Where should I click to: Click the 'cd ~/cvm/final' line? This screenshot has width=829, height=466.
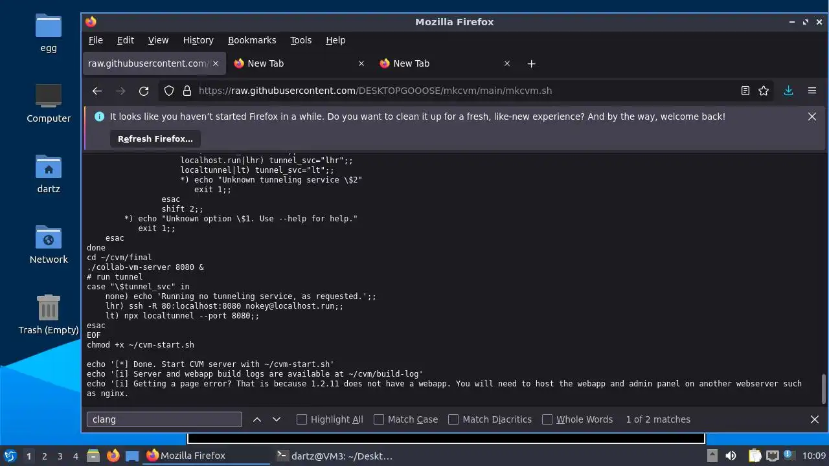coord(119,258)
